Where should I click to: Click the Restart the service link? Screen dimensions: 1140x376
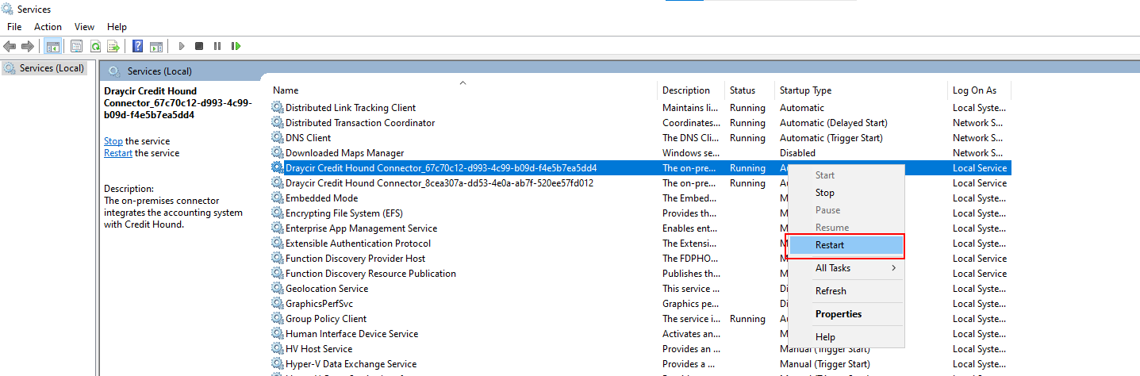point(118,153)
